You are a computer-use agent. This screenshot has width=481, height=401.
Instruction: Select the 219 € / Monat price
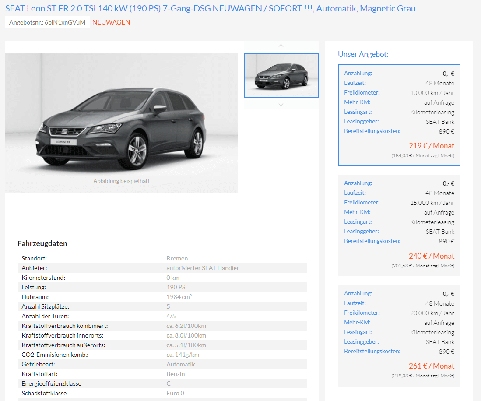point(431,146)
